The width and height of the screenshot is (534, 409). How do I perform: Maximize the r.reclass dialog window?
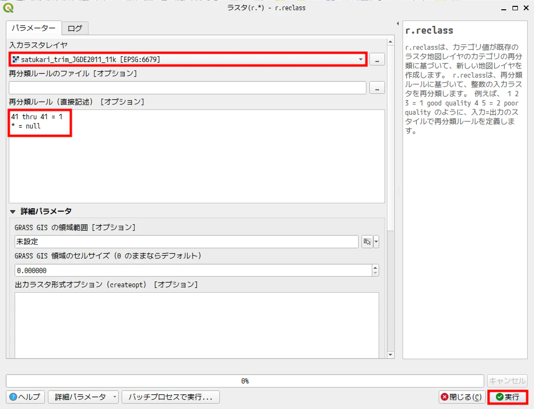point(515,8)
